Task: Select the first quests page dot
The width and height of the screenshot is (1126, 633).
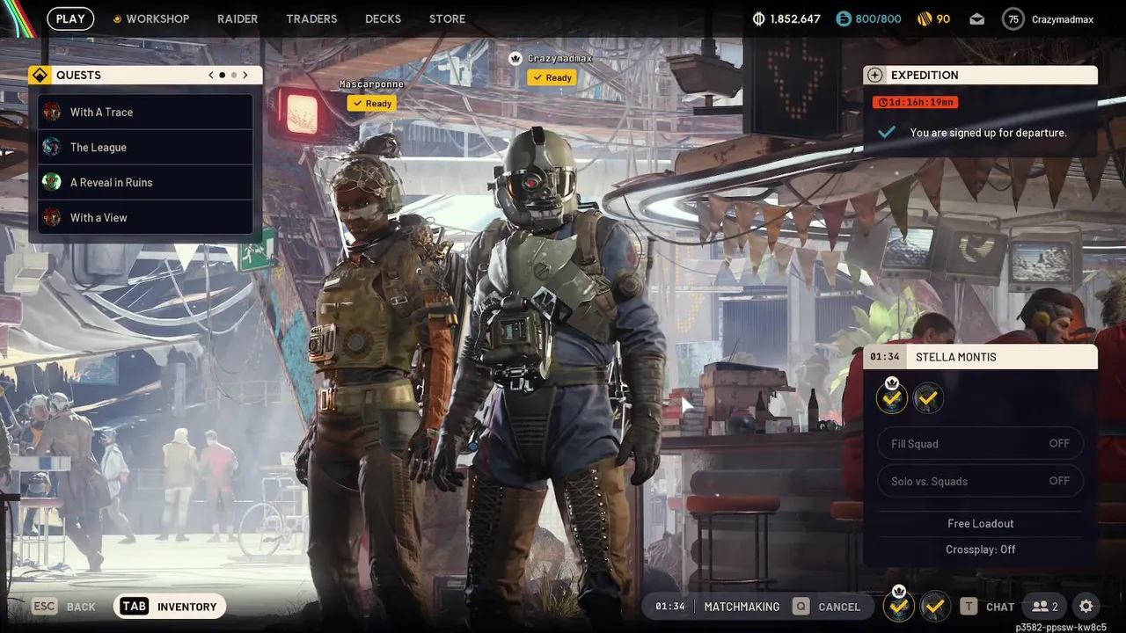Action: point(222,75)
